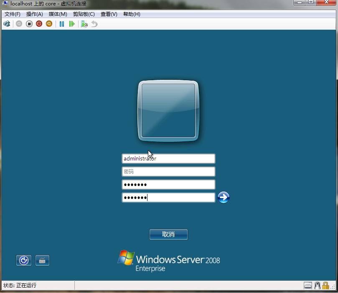
Task: Click the Ctrl+Alt+Del toolbar icon
Action: [x=7, y=24]
